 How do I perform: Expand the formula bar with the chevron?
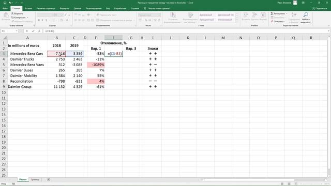coord(328,31)
